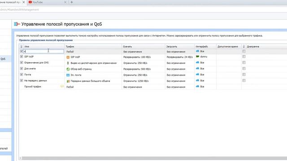Enable the diagram checkbox for Почта row

[244, 75]
